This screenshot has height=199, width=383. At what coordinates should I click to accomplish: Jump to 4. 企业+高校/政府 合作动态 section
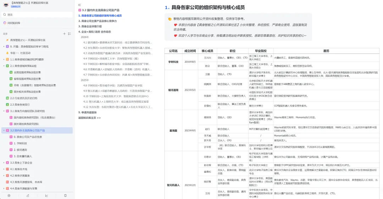[95, 32]
